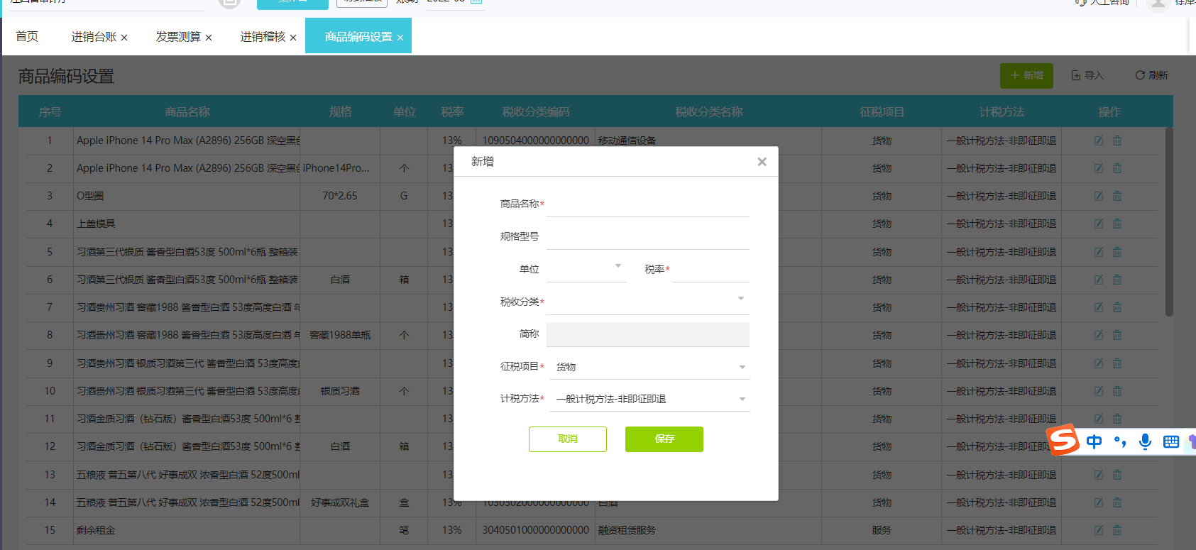Delete row 15 剩余租金 entry
Viewport: 1196px width, 550px height.
click(x=1117, y=530)
